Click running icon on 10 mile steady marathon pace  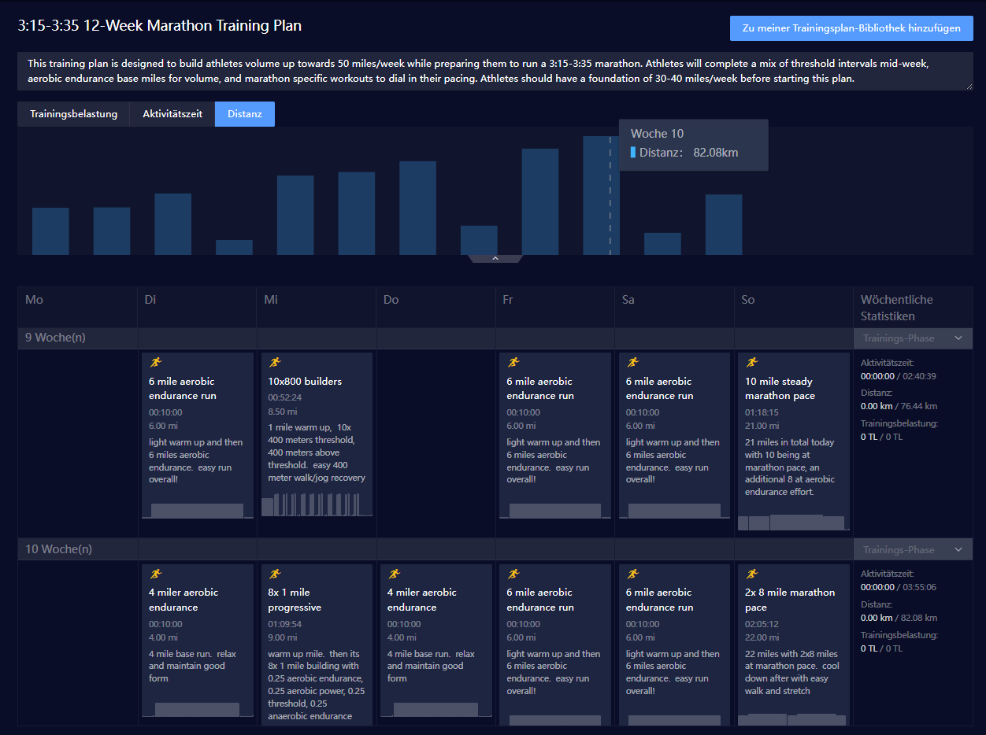[752, 362]
